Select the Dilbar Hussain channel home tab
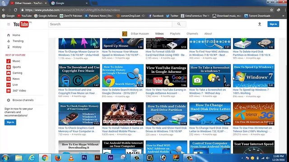The image size is (289, 162). pos(140,34)
